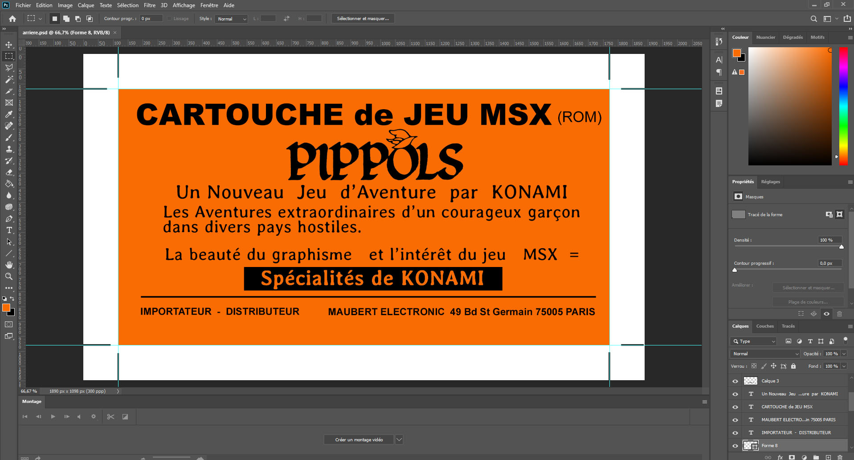Toggle lock all padlock icon

(793, 366)
